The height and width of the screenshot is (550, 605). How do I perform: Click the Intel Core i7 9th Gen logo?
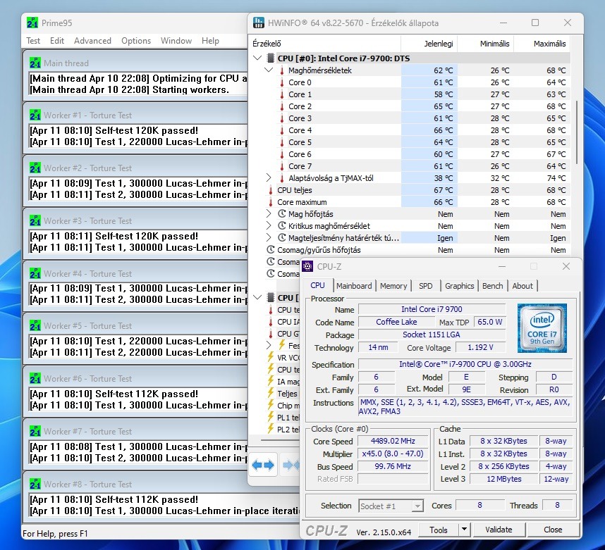coord(542,328)
